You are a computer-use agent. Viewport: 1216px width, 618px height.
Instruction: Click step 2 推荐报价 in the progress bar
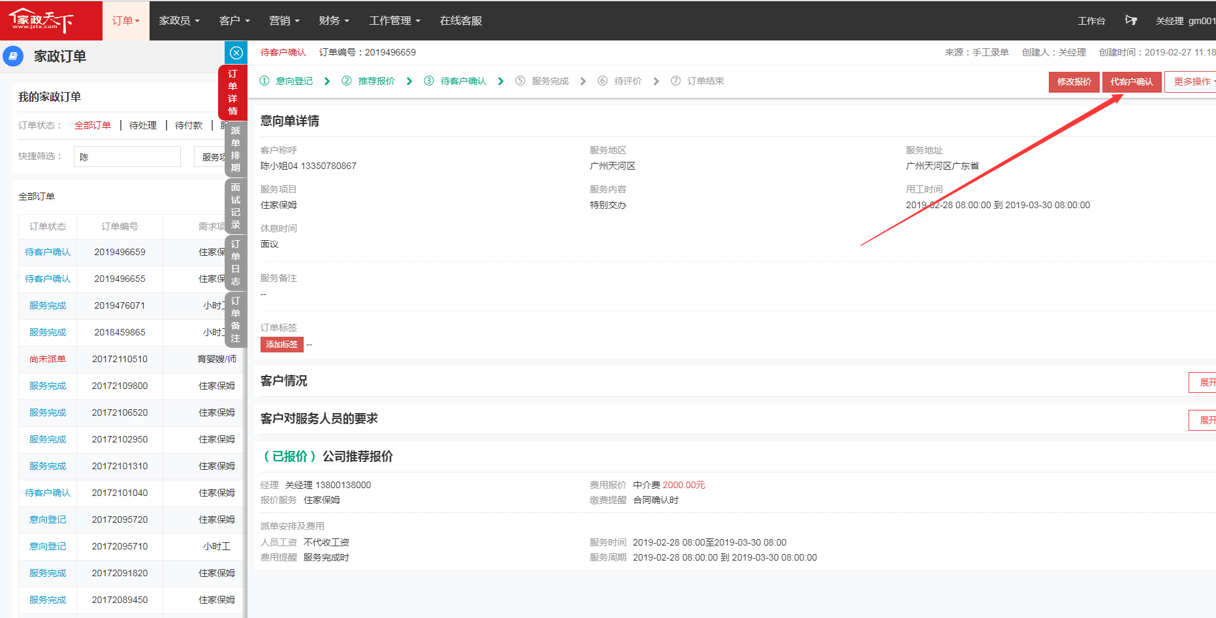[x=369, y=81]
